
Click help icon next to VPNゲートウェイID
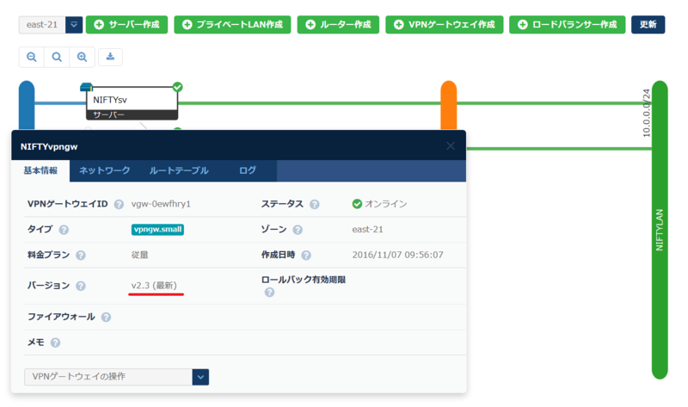[x=119, y=204]
